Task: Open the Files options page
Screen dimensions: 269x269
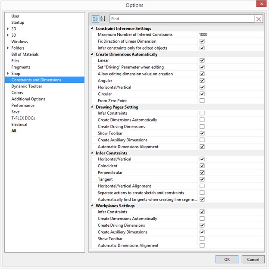Action: coord(15,61)
